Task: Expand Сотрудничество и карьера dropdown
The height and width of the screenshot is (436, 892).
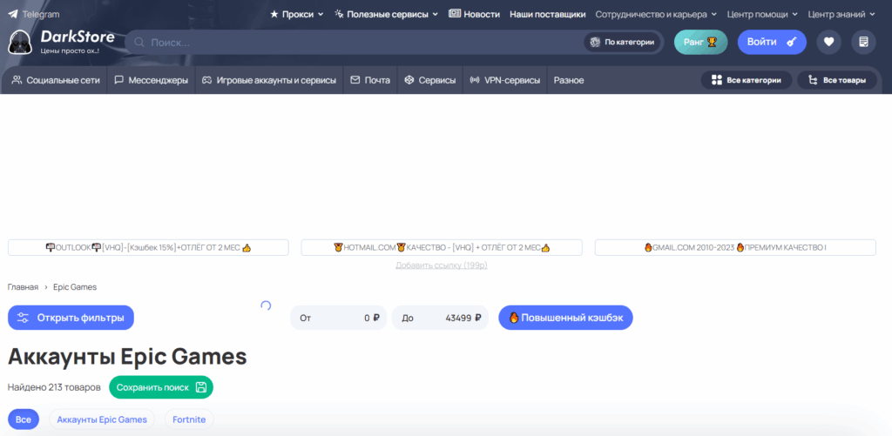Action: [656, 14]
